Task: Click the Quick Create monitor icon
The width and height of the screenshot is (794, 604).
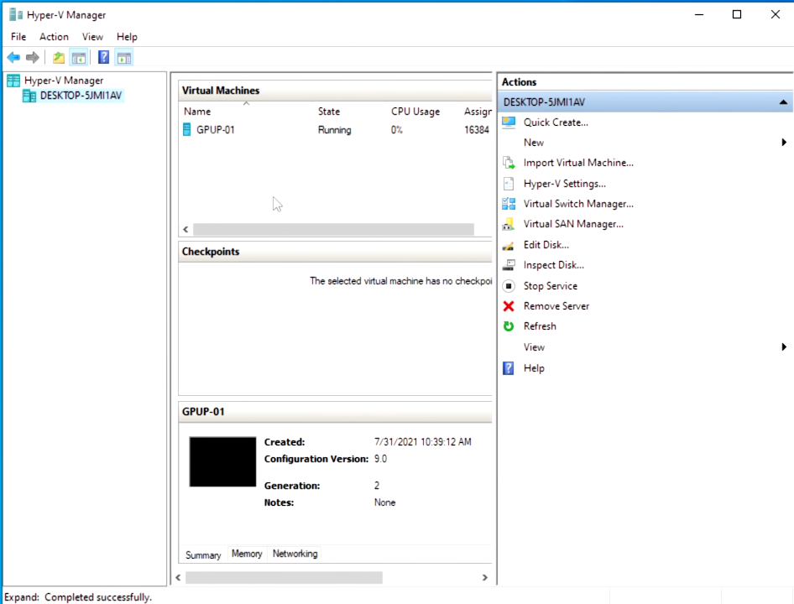Action: click(509, 122)
